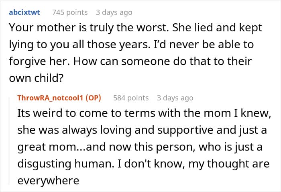Click the 745 points score
This screenshot has width=281, height=192.
(x=70, y=12)
